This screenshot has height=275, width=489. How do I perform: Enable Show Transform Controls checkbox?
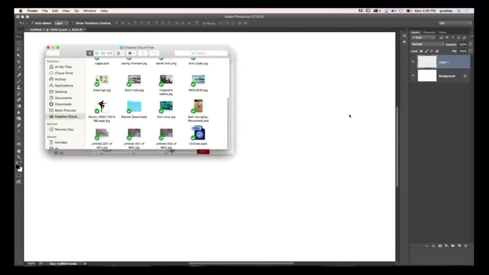point(73,23)
